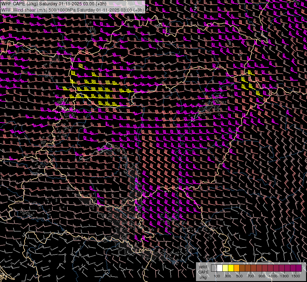The image size is (307, 282).
Task: Click the bright yellow CAPE legend swatch
Action: click(x=231, y=268)
